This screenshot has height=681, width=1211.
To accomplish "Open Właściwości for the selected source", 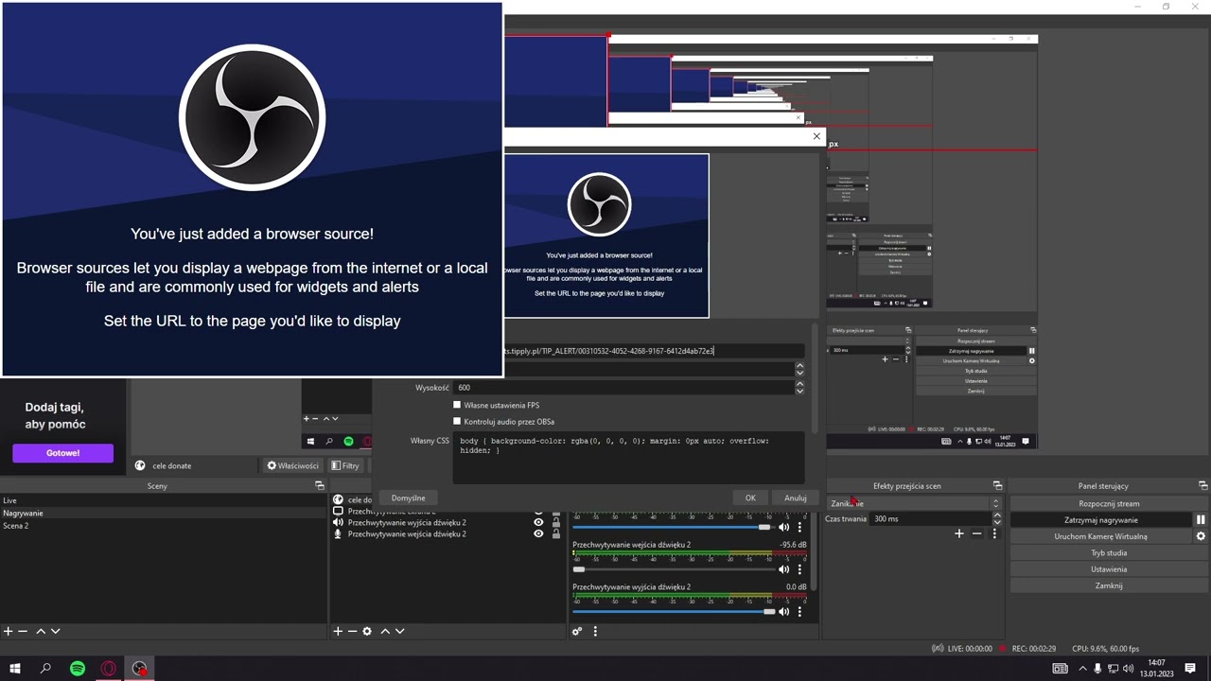I will (292, 465).
